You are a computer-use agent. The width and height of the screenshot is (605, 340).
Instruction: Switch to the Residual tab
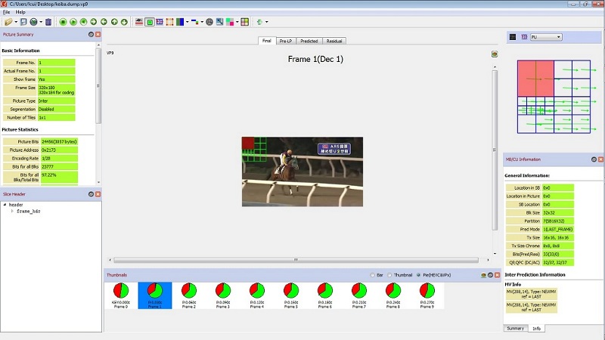(334, 41)
